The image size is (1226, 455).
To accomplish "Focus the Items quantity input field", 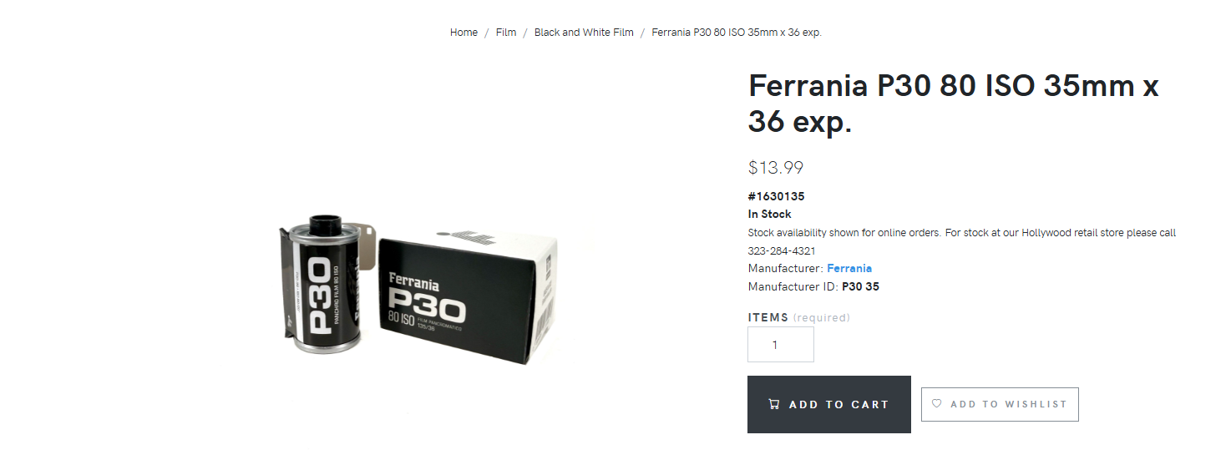I will coord(781,345).
